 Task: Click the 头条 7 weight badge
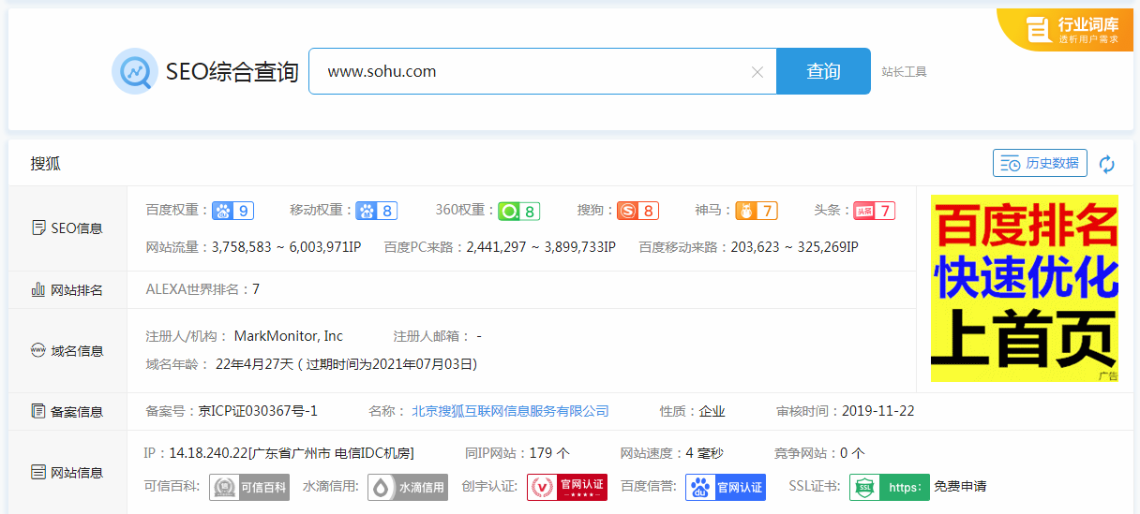tap(874, 211)
